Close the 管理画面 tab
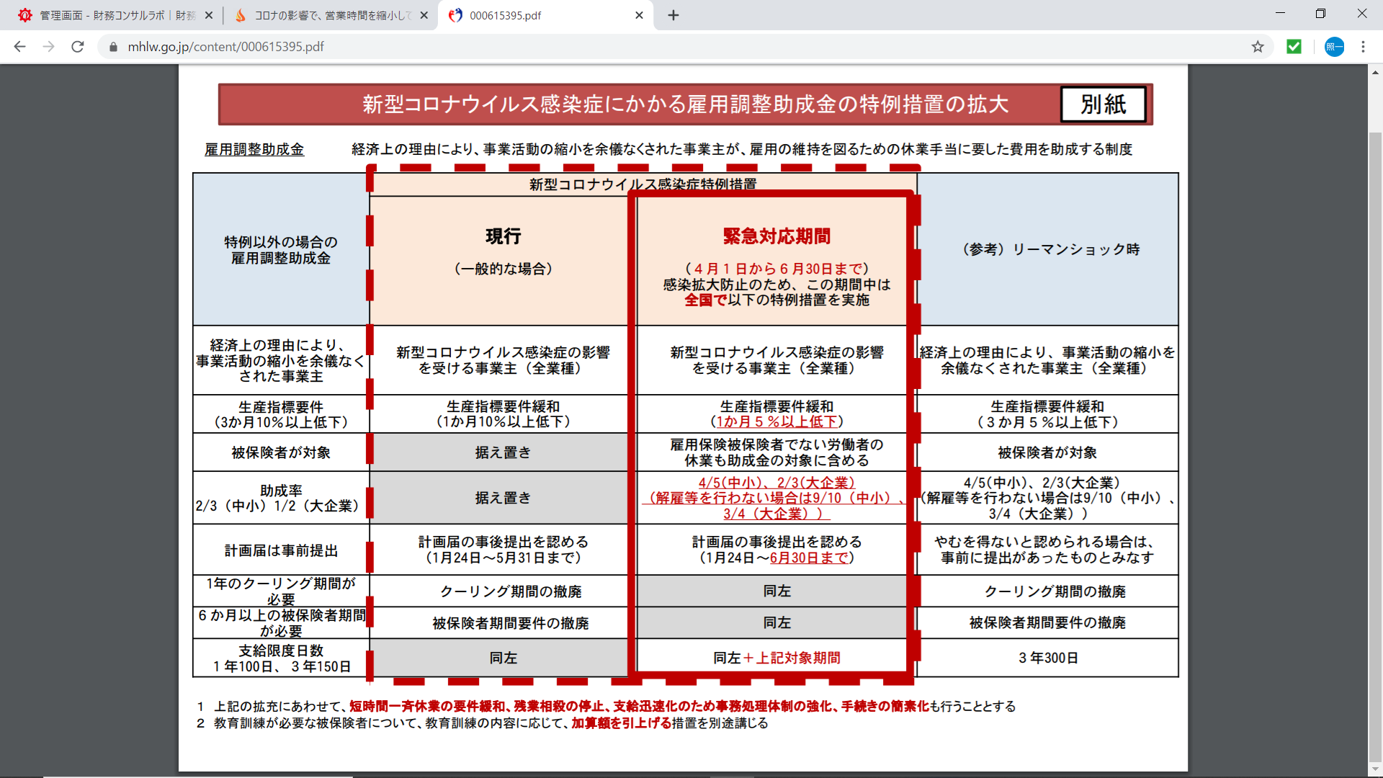Image resolution: width=1383 pixels, height=778 pixels. 209,15
